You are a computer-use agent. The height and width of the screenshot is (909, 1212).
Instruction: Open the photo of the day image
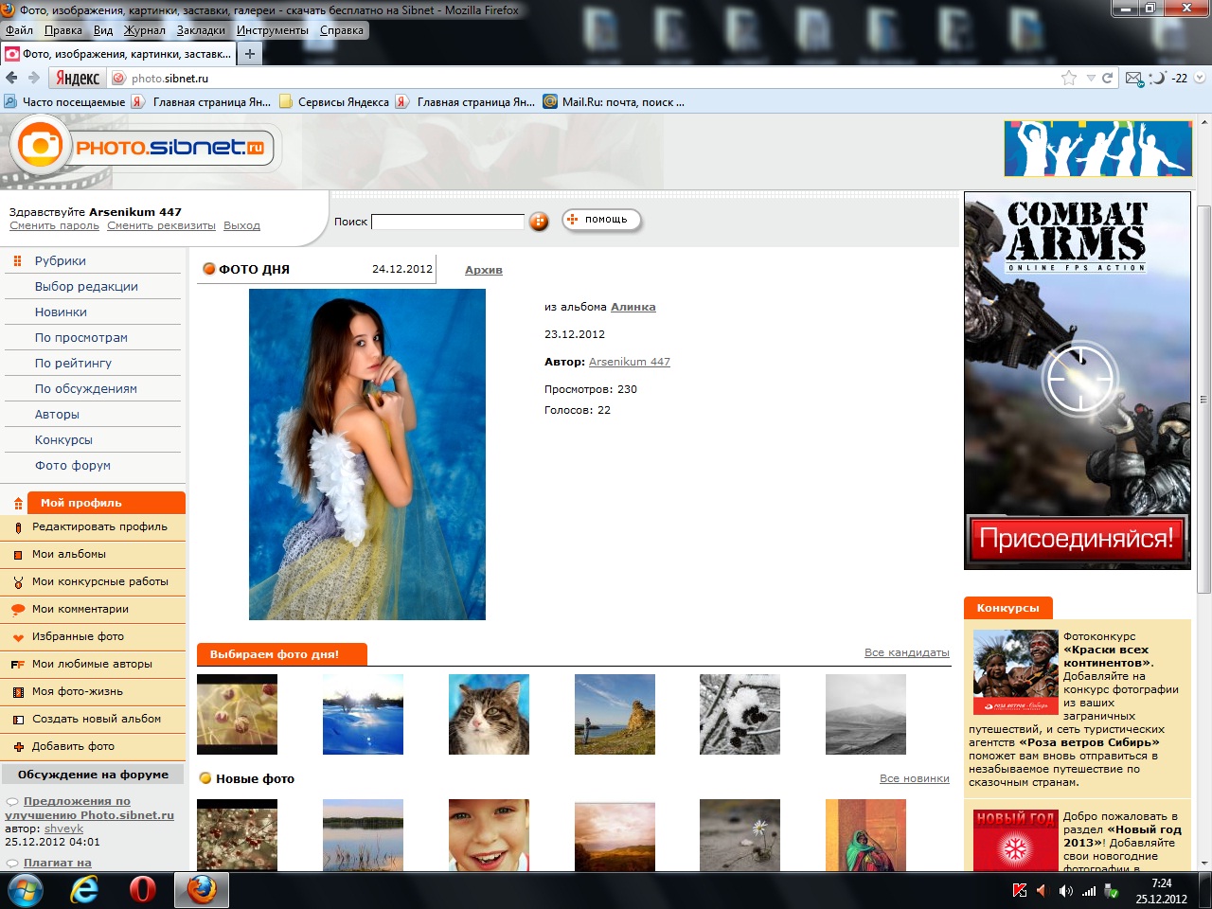coord(367,454)
